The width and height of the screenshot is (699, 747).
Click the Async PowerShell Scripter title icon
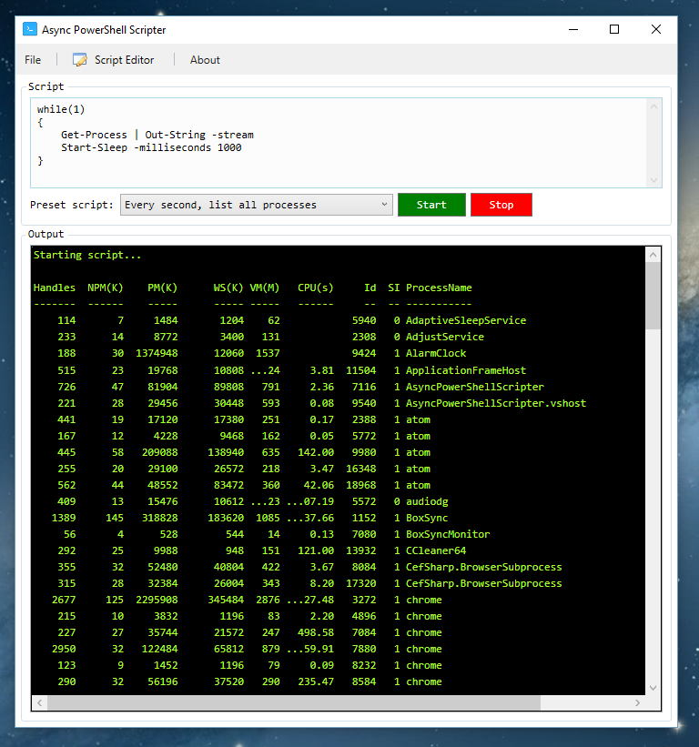30,29
